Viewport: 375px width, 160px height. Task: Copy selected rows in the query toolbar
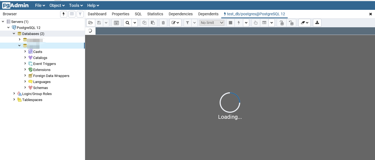pyautogui.click(x=144, y=23)
